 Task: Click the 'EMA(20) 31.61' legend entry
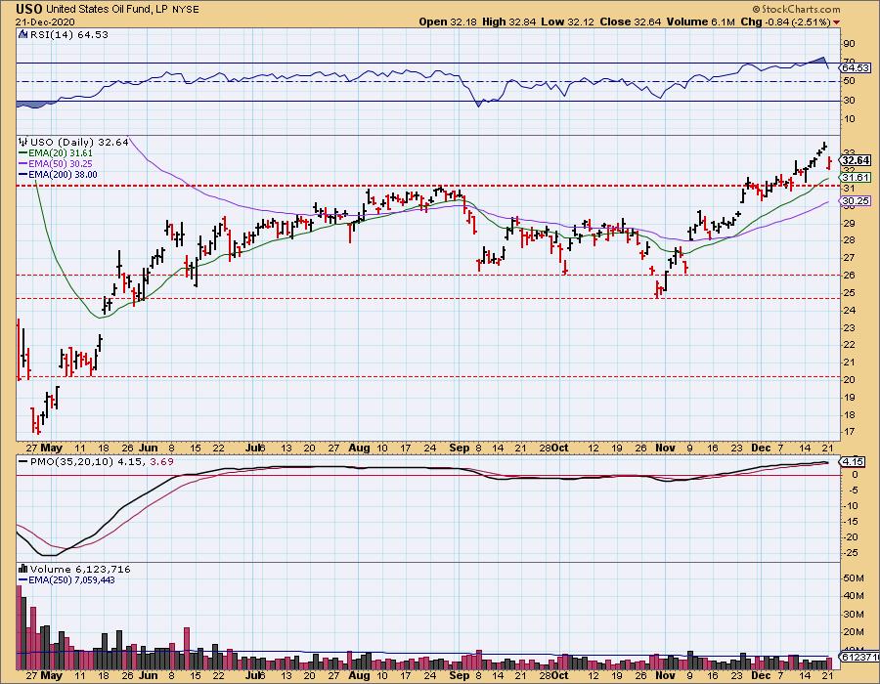tap(60, 153)
